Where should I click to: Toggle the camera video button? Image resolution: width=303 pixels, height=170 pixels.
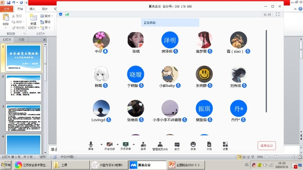109,145
